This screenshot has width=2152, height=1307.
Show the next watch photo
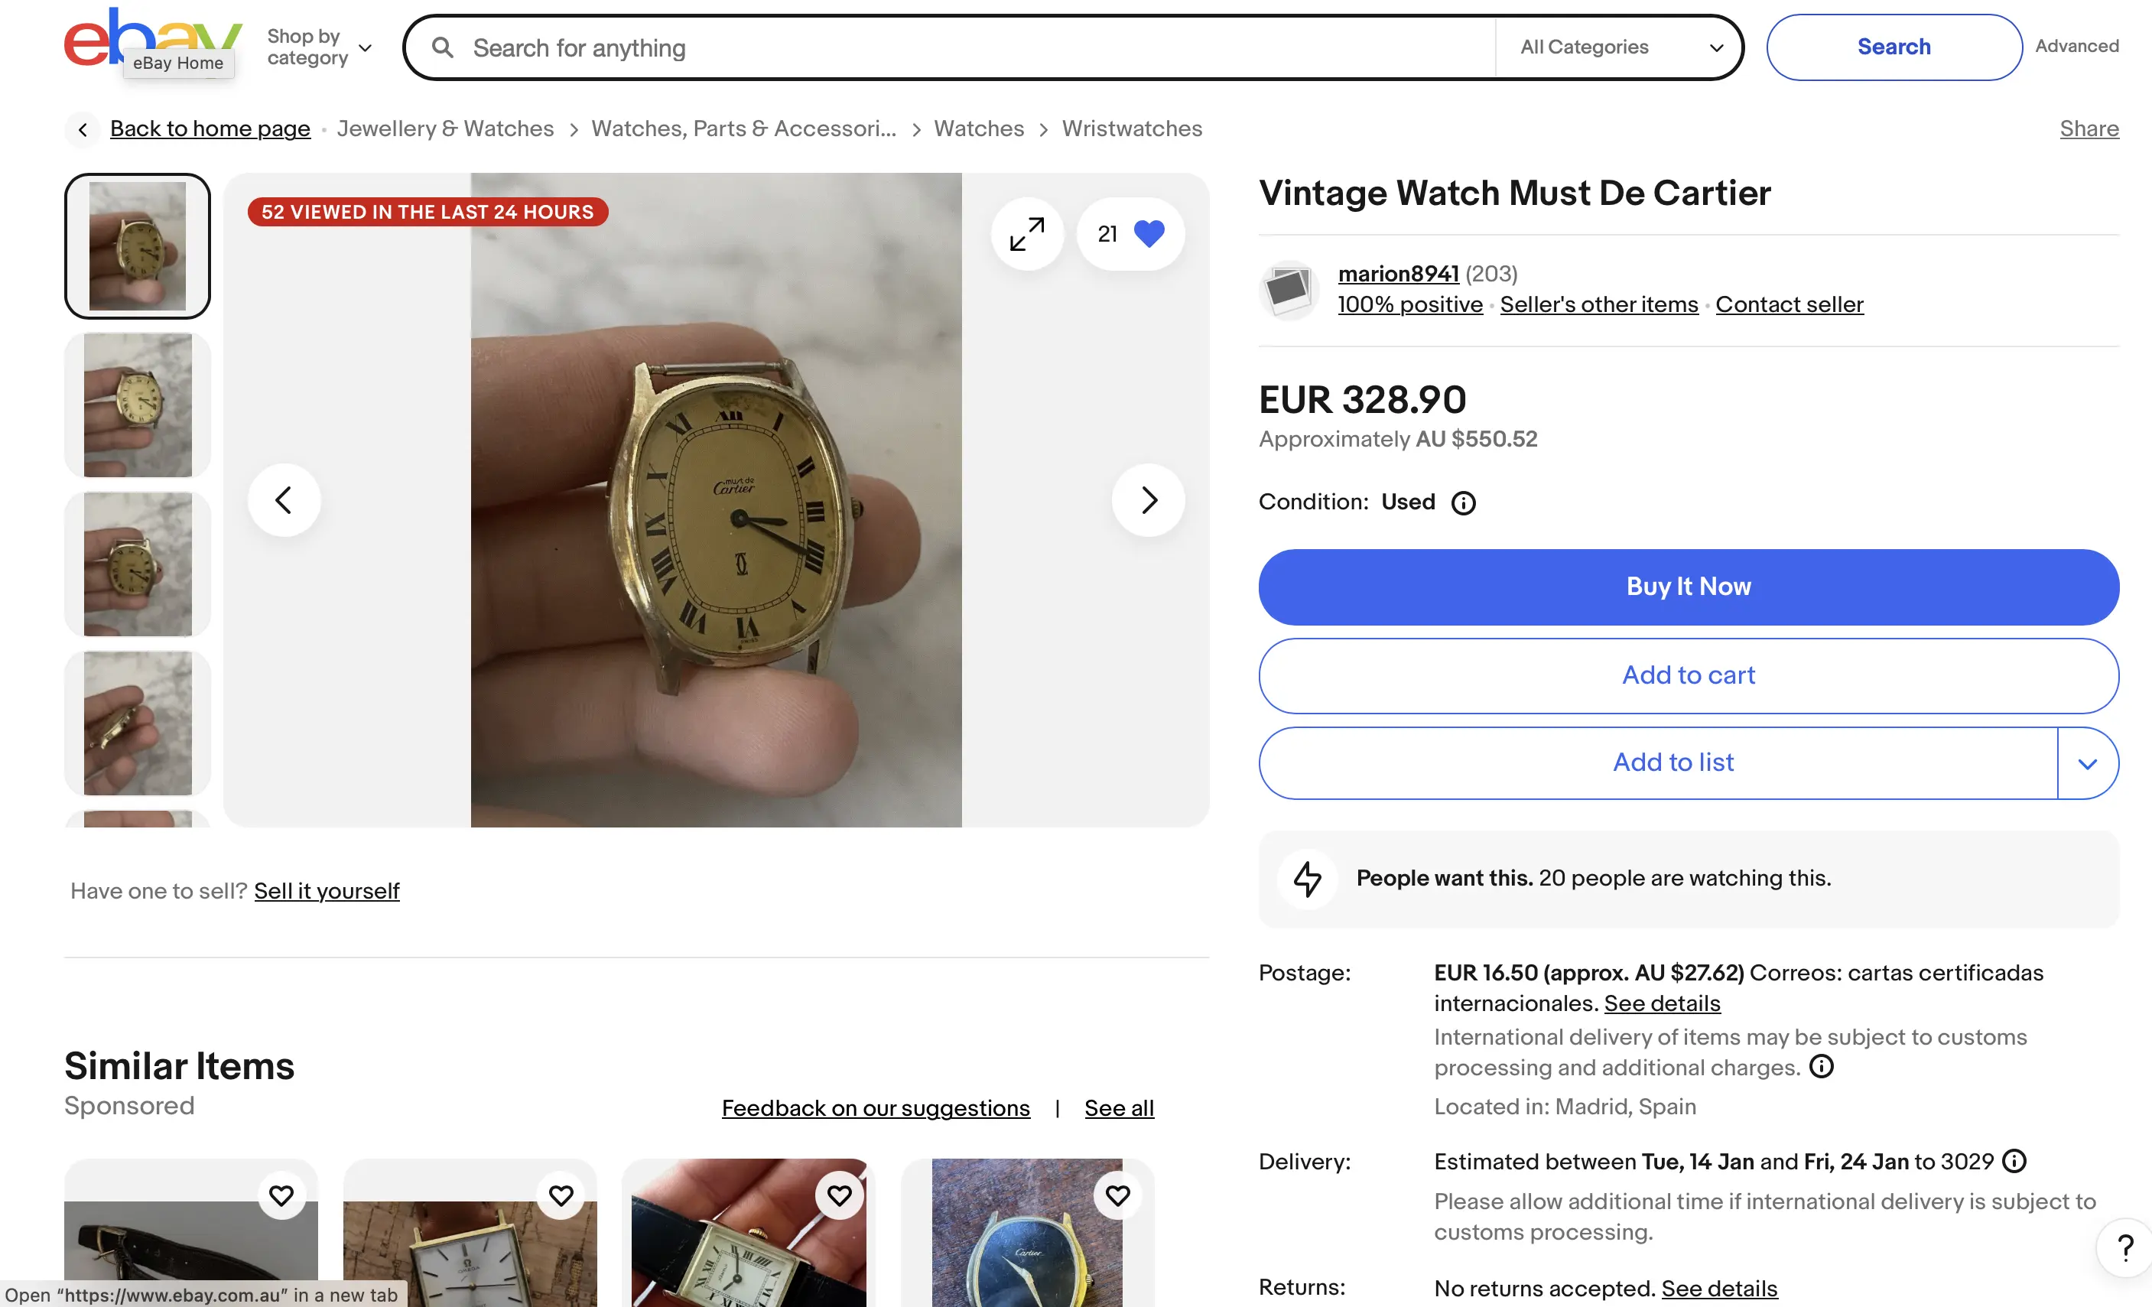(x=1148, y=501)
